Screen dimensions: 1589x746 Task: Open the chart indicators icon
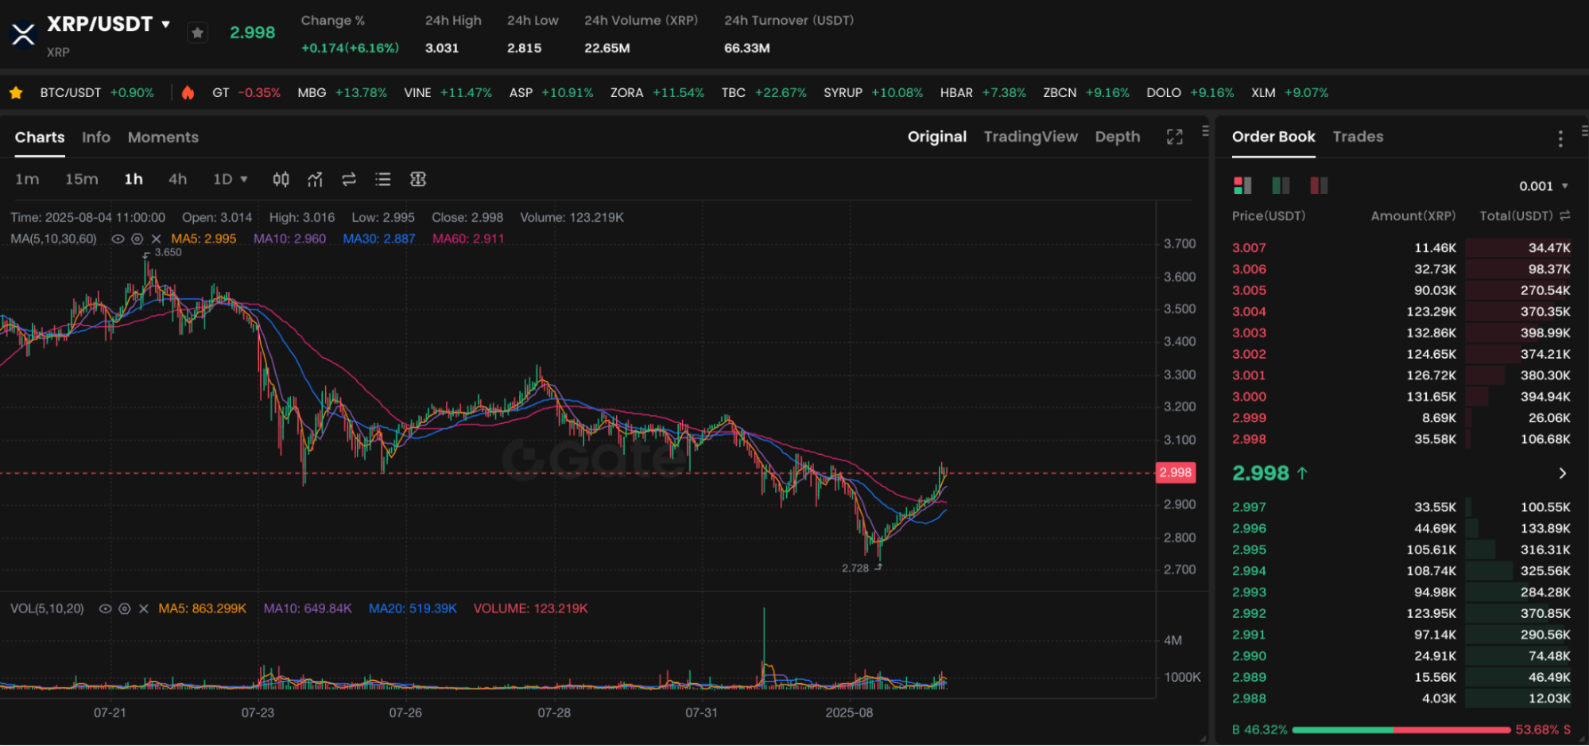315,180
